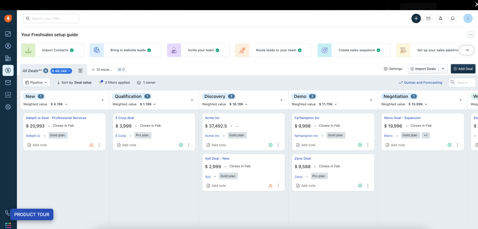Viewport: 478px width, 229px height.
Task: Open the setup guide more options menu
Action: click(471, 35)
